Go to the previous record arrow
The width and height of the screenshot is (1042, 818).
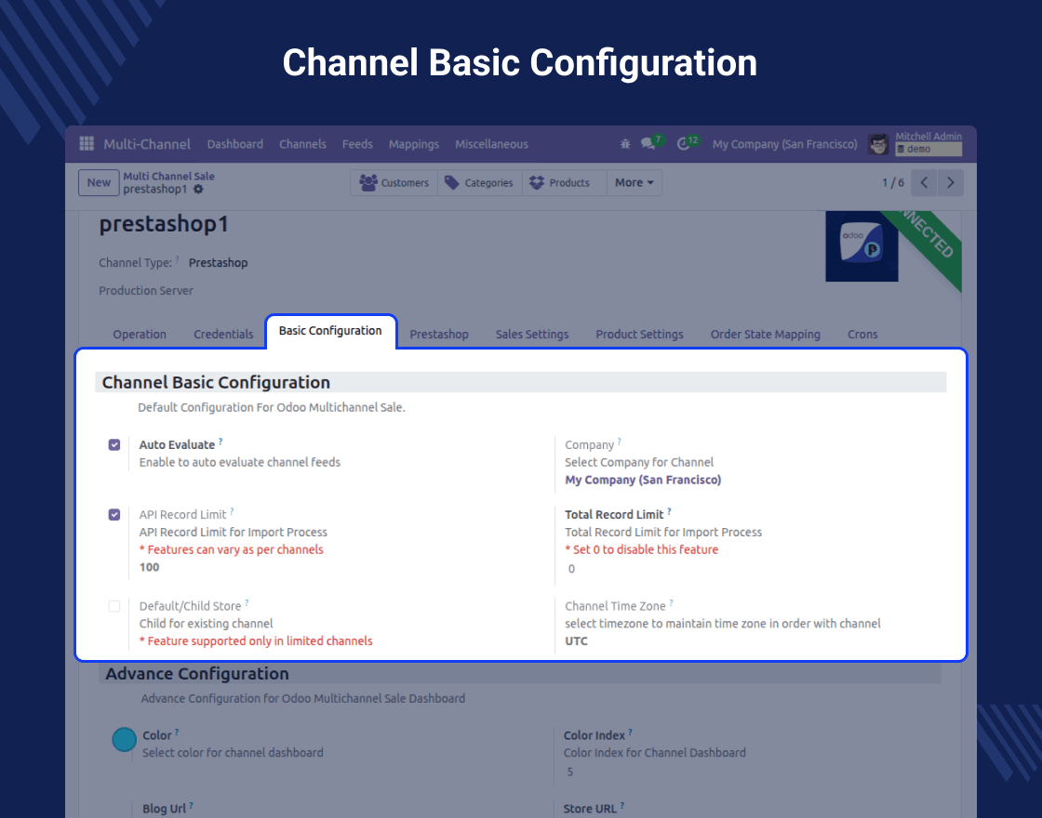pyautogui.click(x=924, y=182)
